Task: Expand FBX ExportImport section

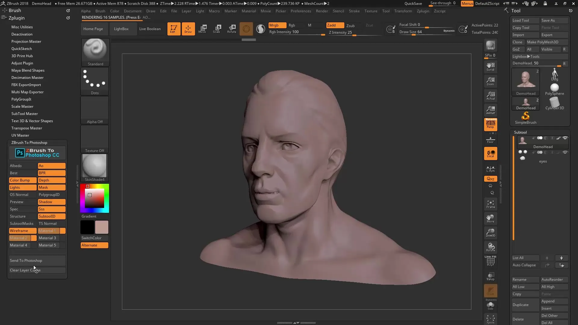Action: point(26,85)
